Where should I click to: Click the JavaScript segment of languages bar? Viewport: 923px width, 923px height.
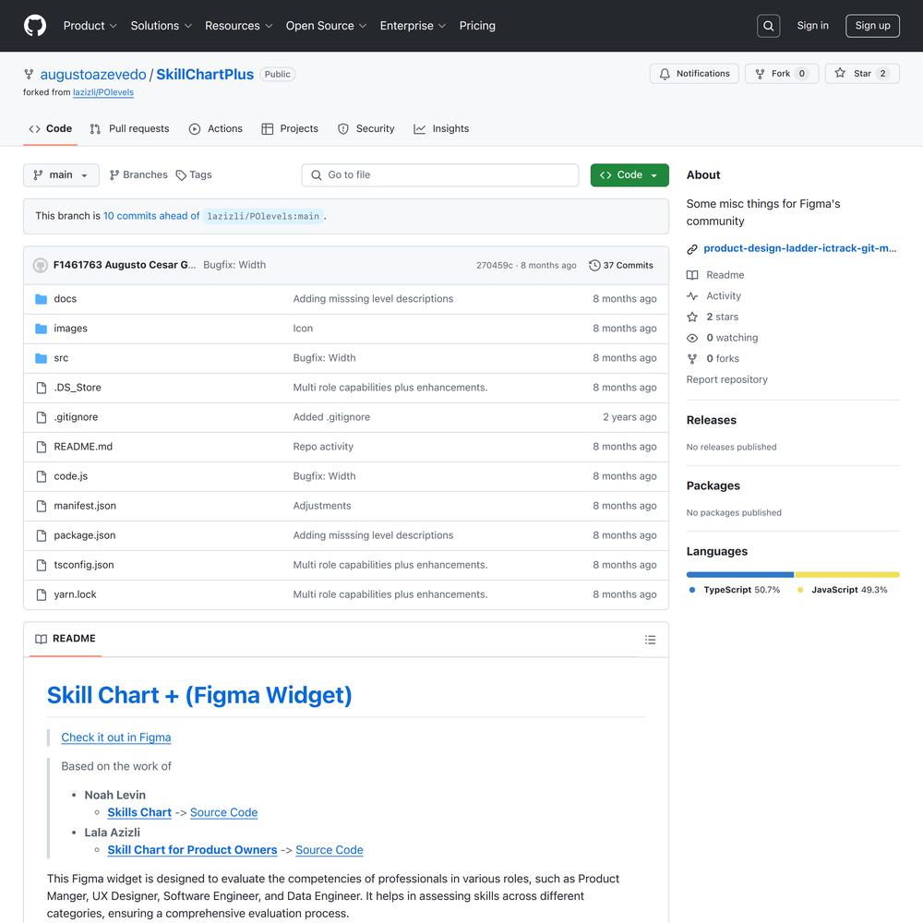click(847, 574)
